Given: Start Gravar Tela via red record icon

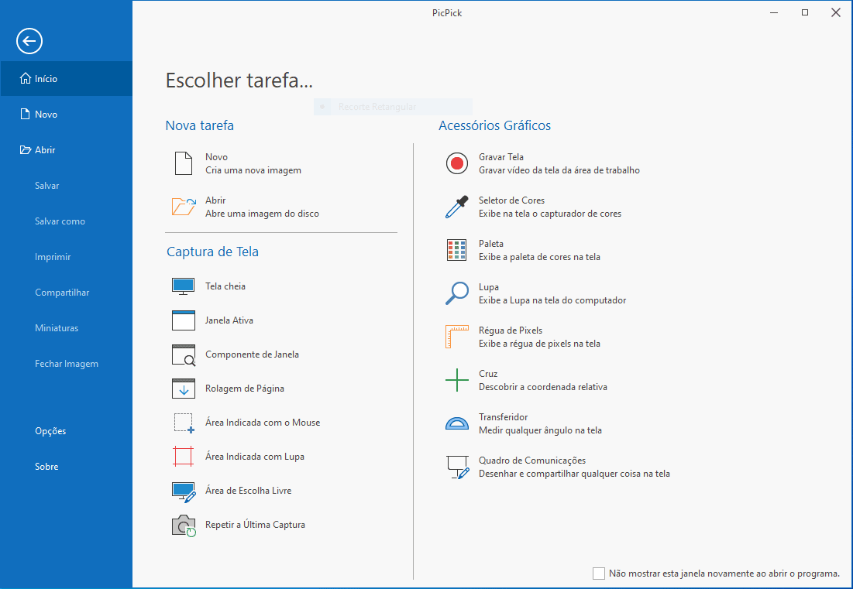Looking at the screenshot, I should (x=457, y=163).
